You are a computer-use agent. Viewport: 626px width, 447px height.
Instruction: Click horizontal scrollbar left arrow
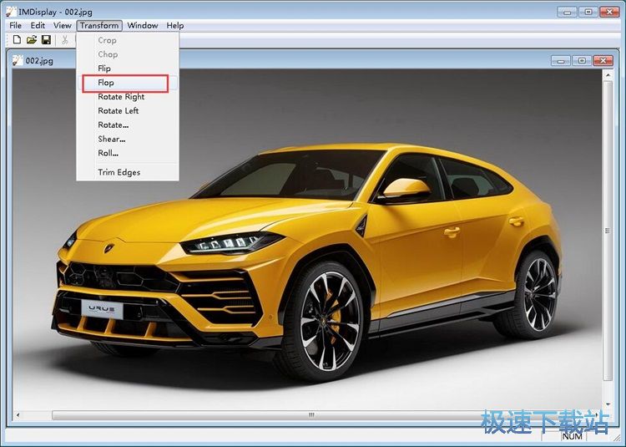(x=18, y=415)
